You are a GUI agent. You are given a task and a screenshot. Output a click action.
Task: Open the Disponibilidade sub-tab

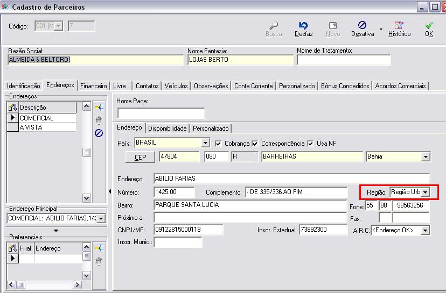click(x=168, y=128)
